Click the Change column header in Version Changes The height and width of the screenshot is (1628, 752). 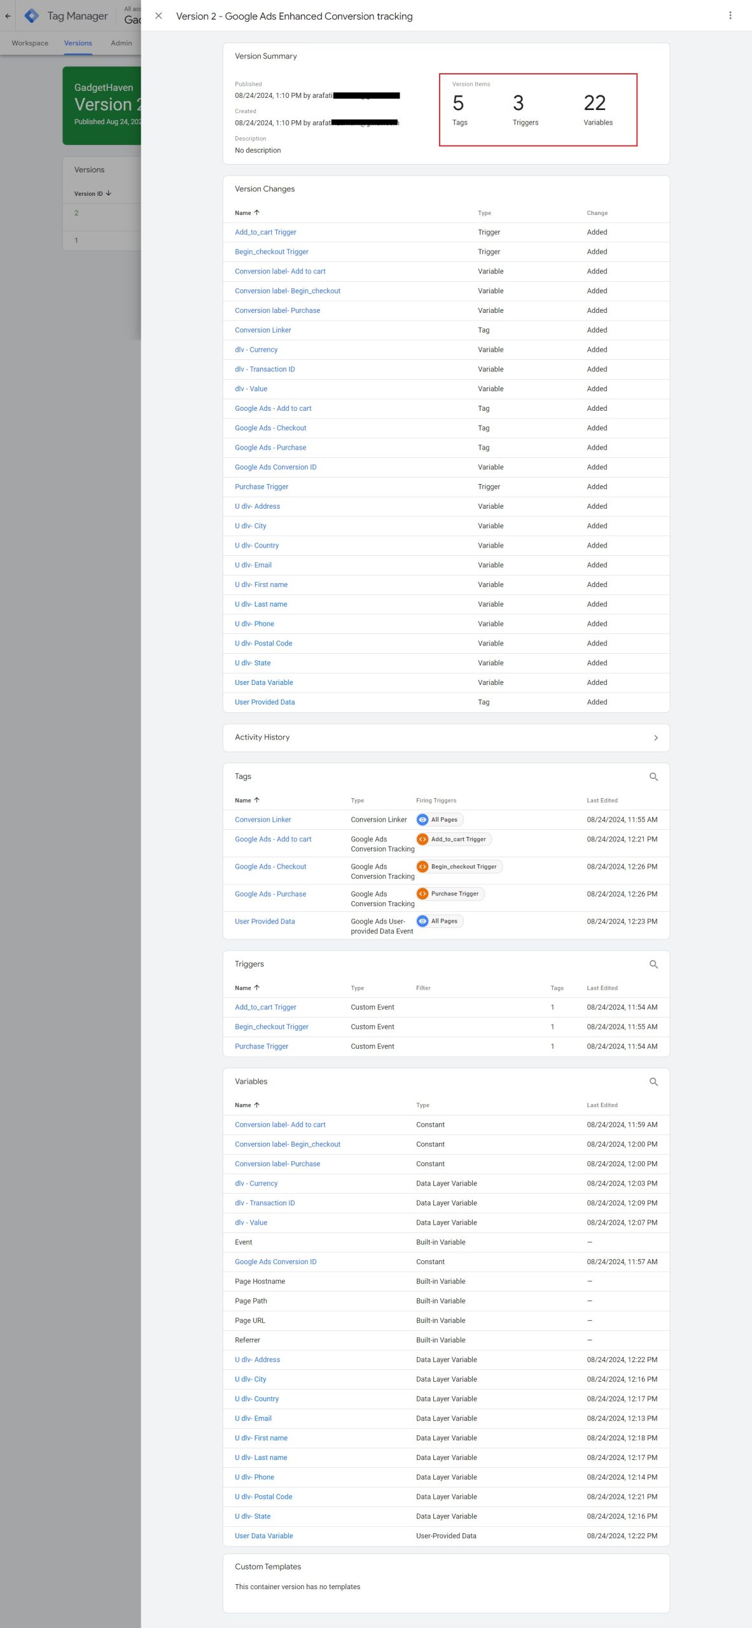[x=597, y=214]
